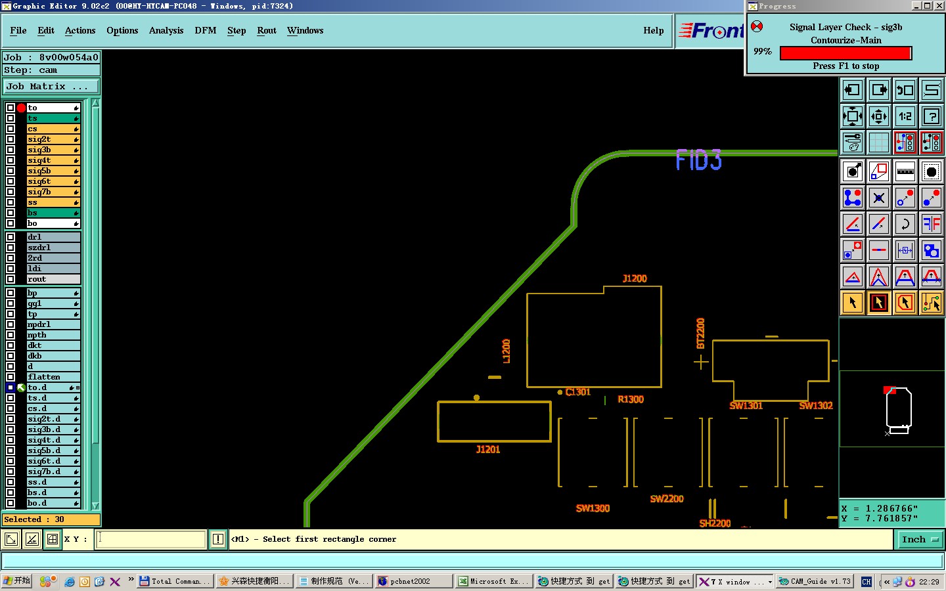Open the Windows Start button
Viewport: 946px width, 591px height.
(17, 581)
